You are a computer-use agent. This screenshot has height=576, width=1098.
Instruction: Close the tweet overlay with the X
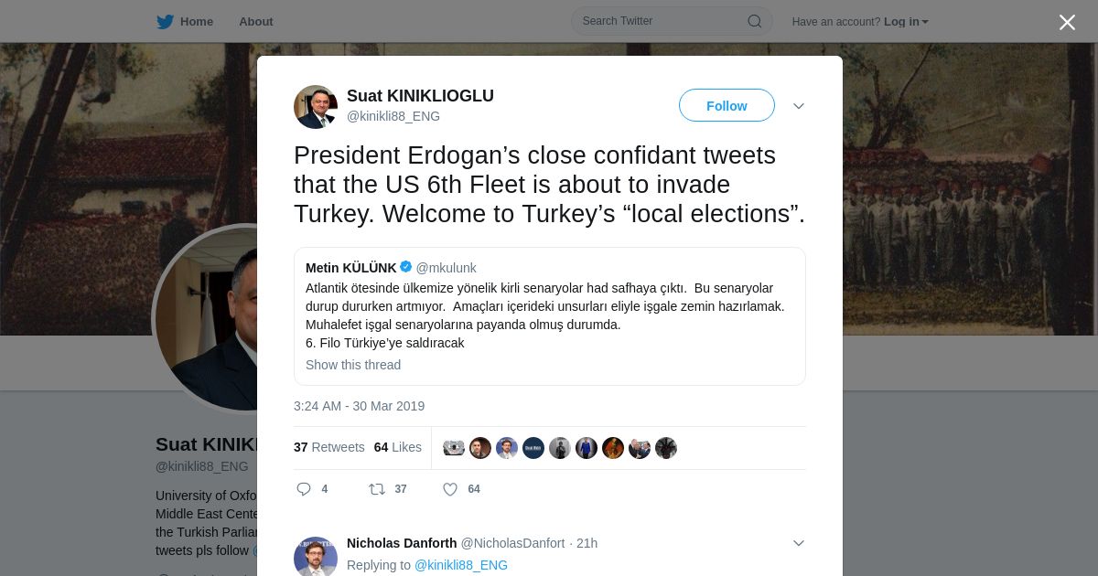(x=1067, y=23)
